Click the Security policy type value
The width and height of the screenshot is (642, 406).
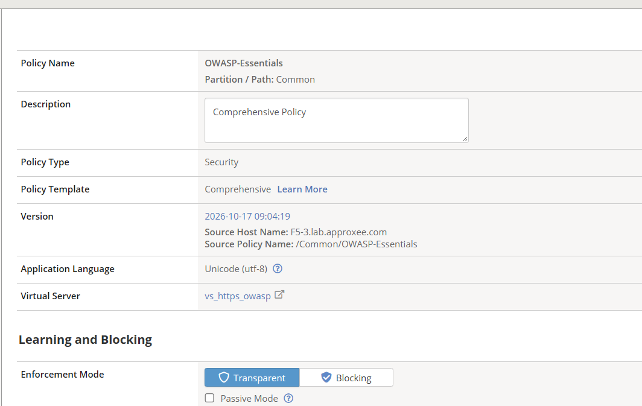221,162
